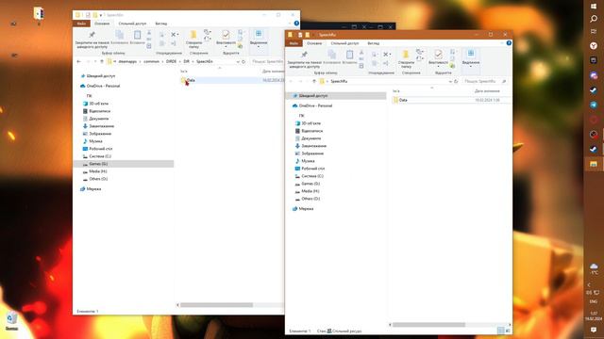Go up one level in SpeechEn window

(102, 61)
